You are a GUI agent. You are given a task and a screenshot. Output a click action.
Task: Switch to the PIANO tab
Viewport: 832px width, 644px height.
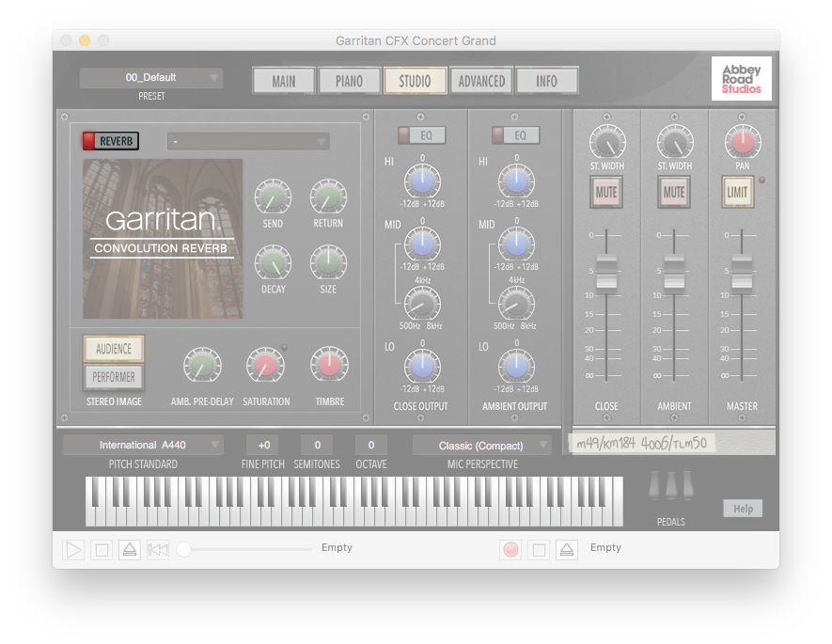coord(349,81)
